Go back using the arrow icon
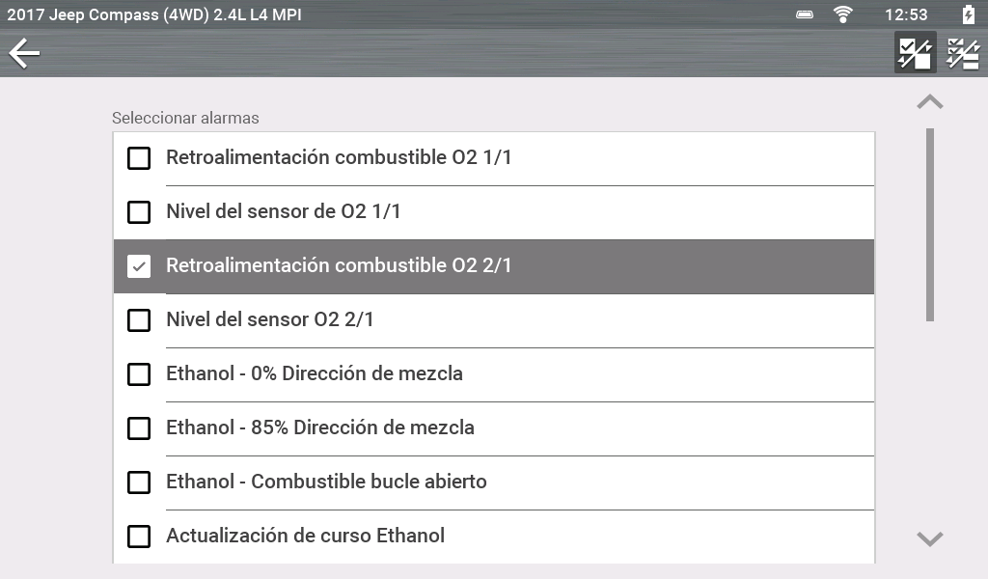Viewport: 988px width, 579px height. [25, 53]
